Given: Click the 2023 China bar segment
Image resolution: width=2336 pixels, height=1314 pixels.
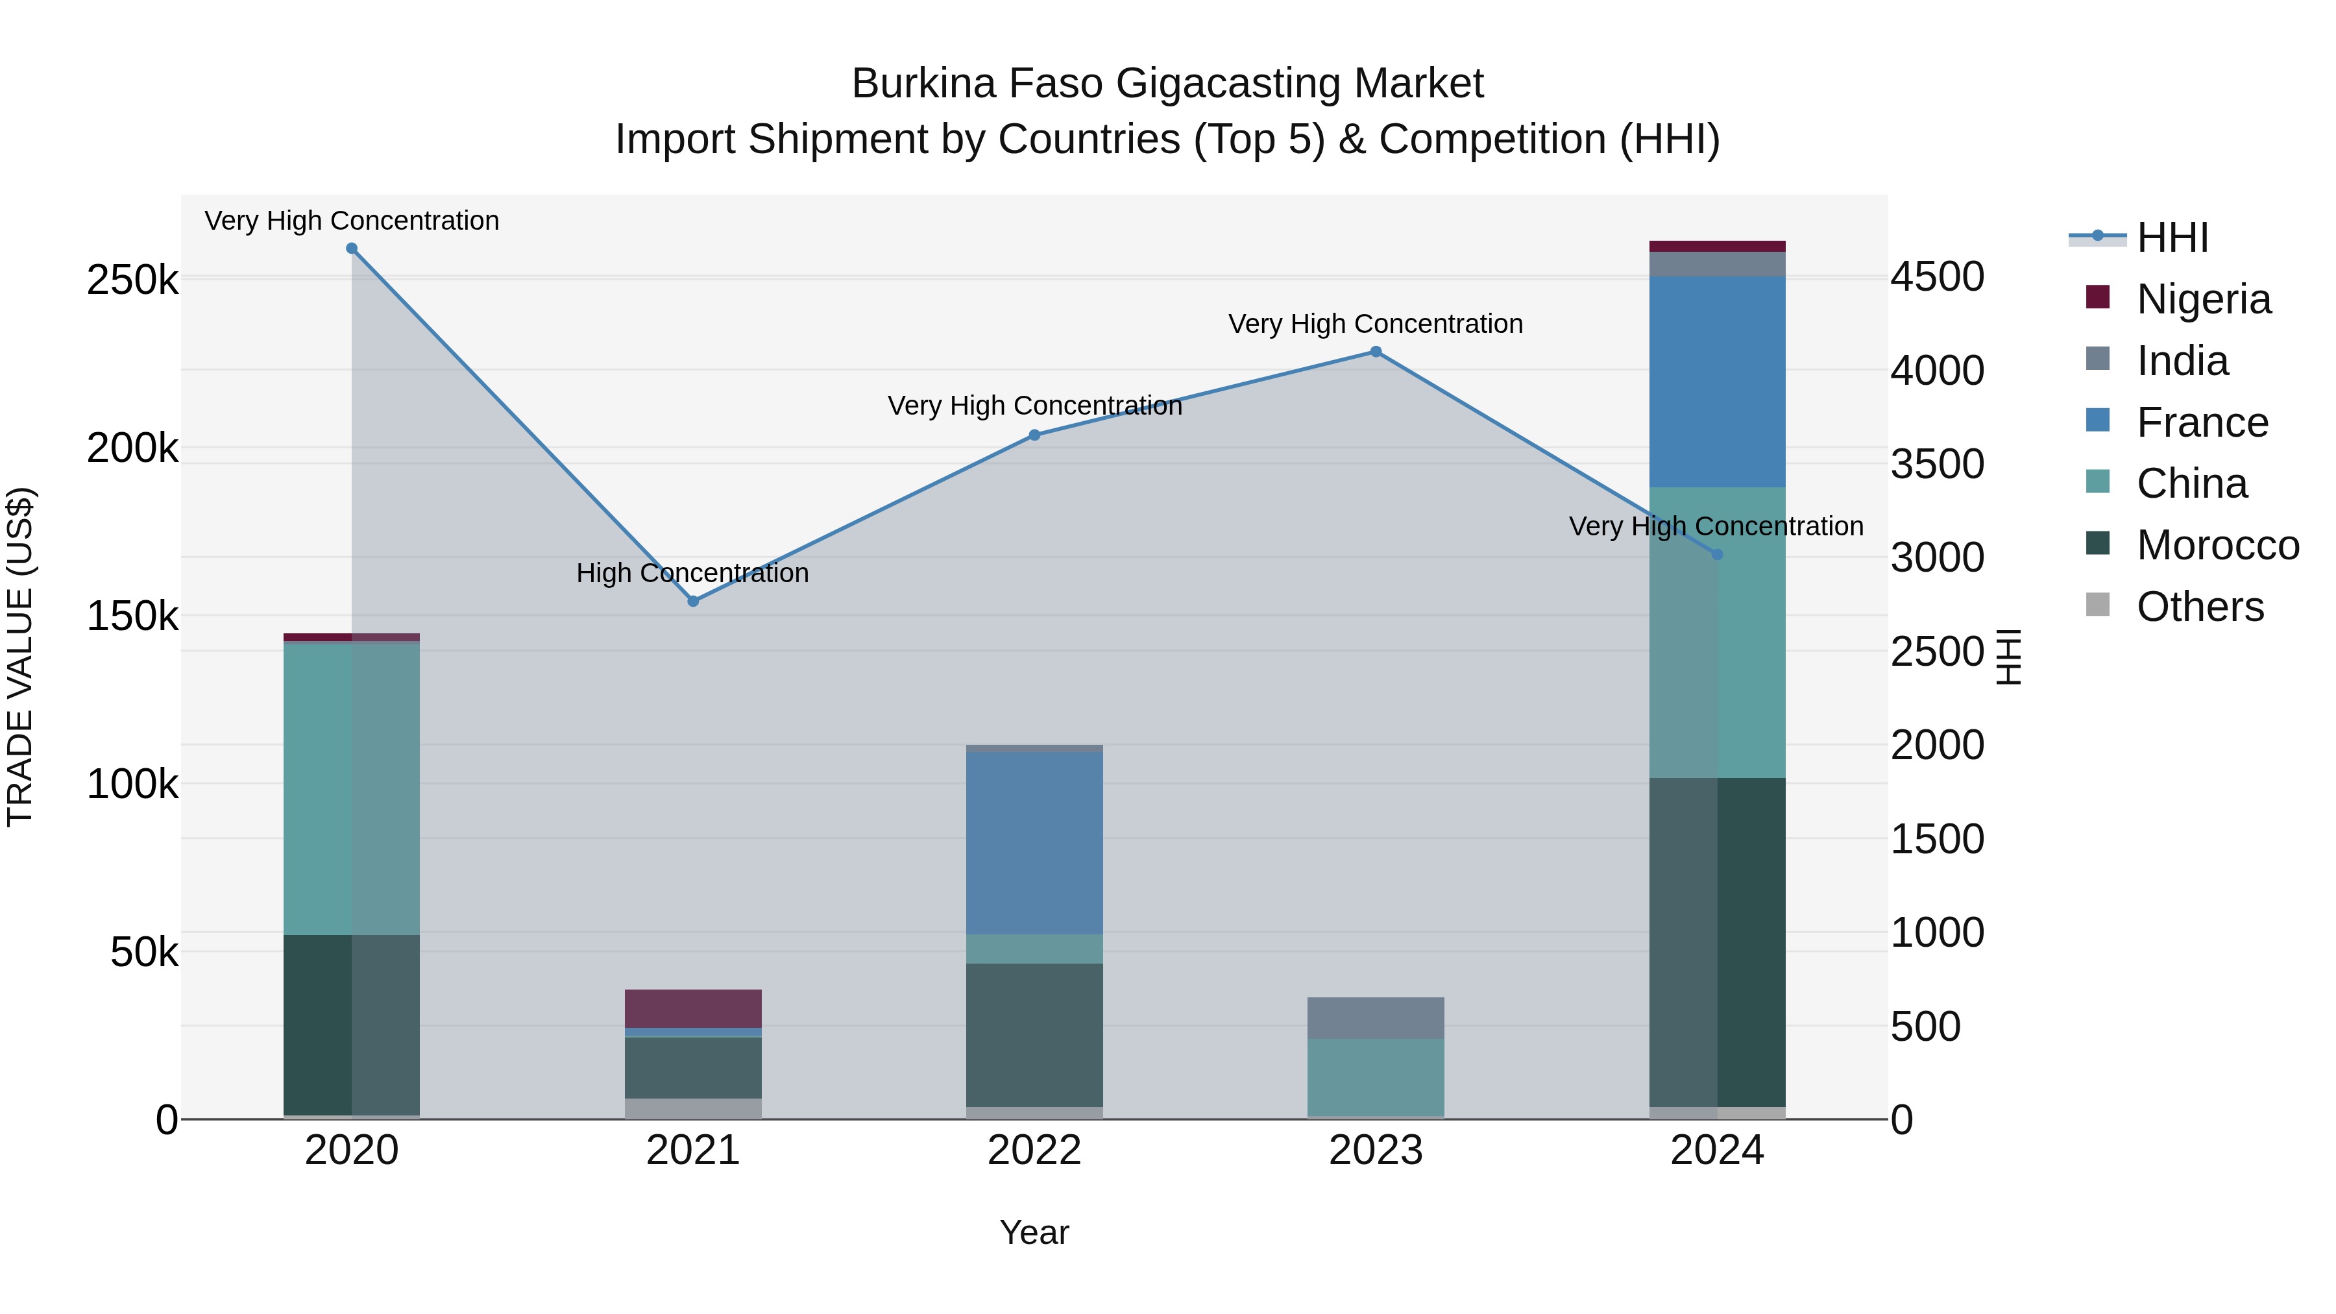Looking at the screenshot, I should pyautogui.click(x=1376, y=1078).
